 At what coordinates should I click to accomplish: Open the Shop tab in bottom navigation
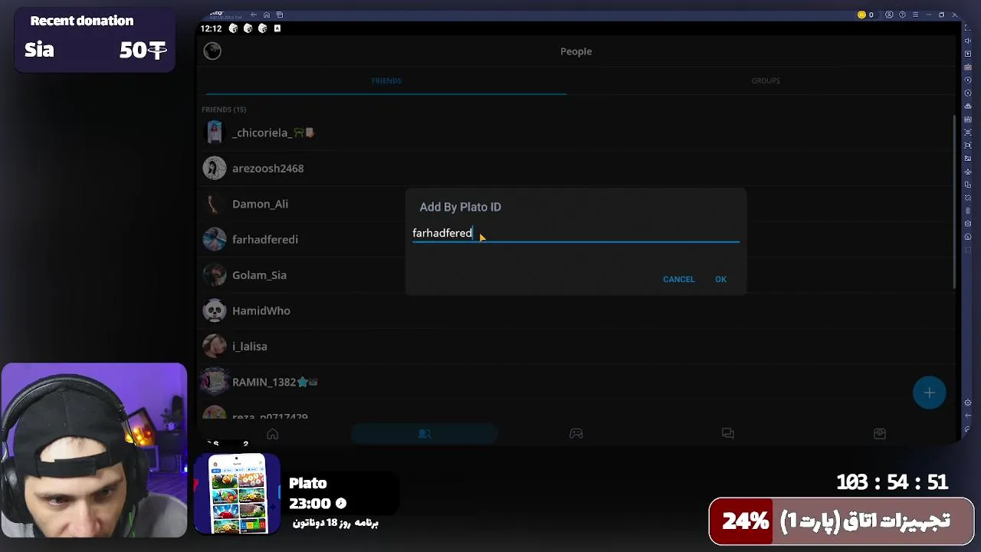[879, 434]
